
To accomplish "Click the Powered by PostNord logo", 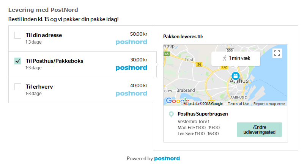I will click(167, 158).
